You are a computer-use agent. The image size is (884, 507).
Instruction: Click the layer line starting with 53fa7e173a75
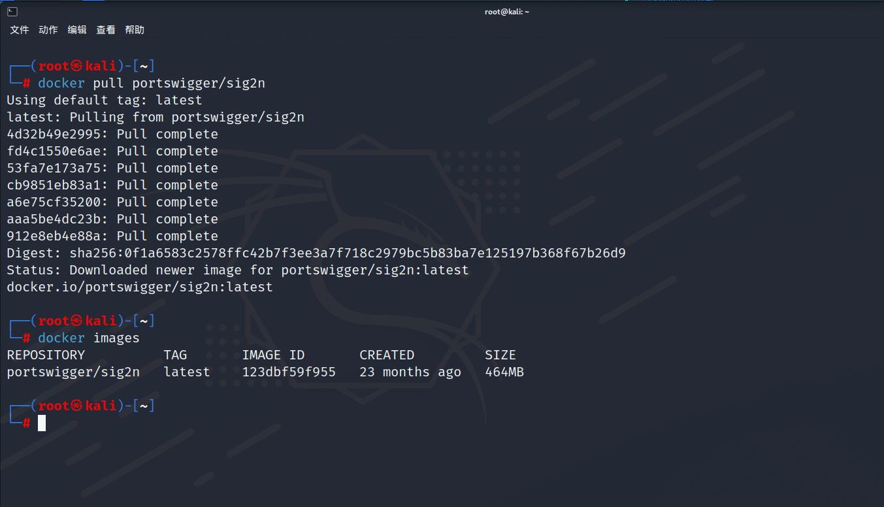pos(112,168)
